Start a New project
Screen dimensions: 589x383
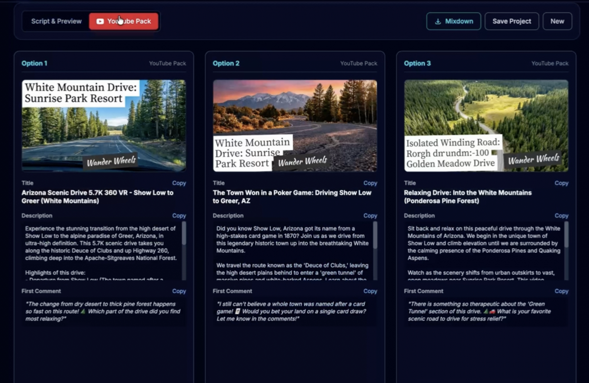coord(557,21)
